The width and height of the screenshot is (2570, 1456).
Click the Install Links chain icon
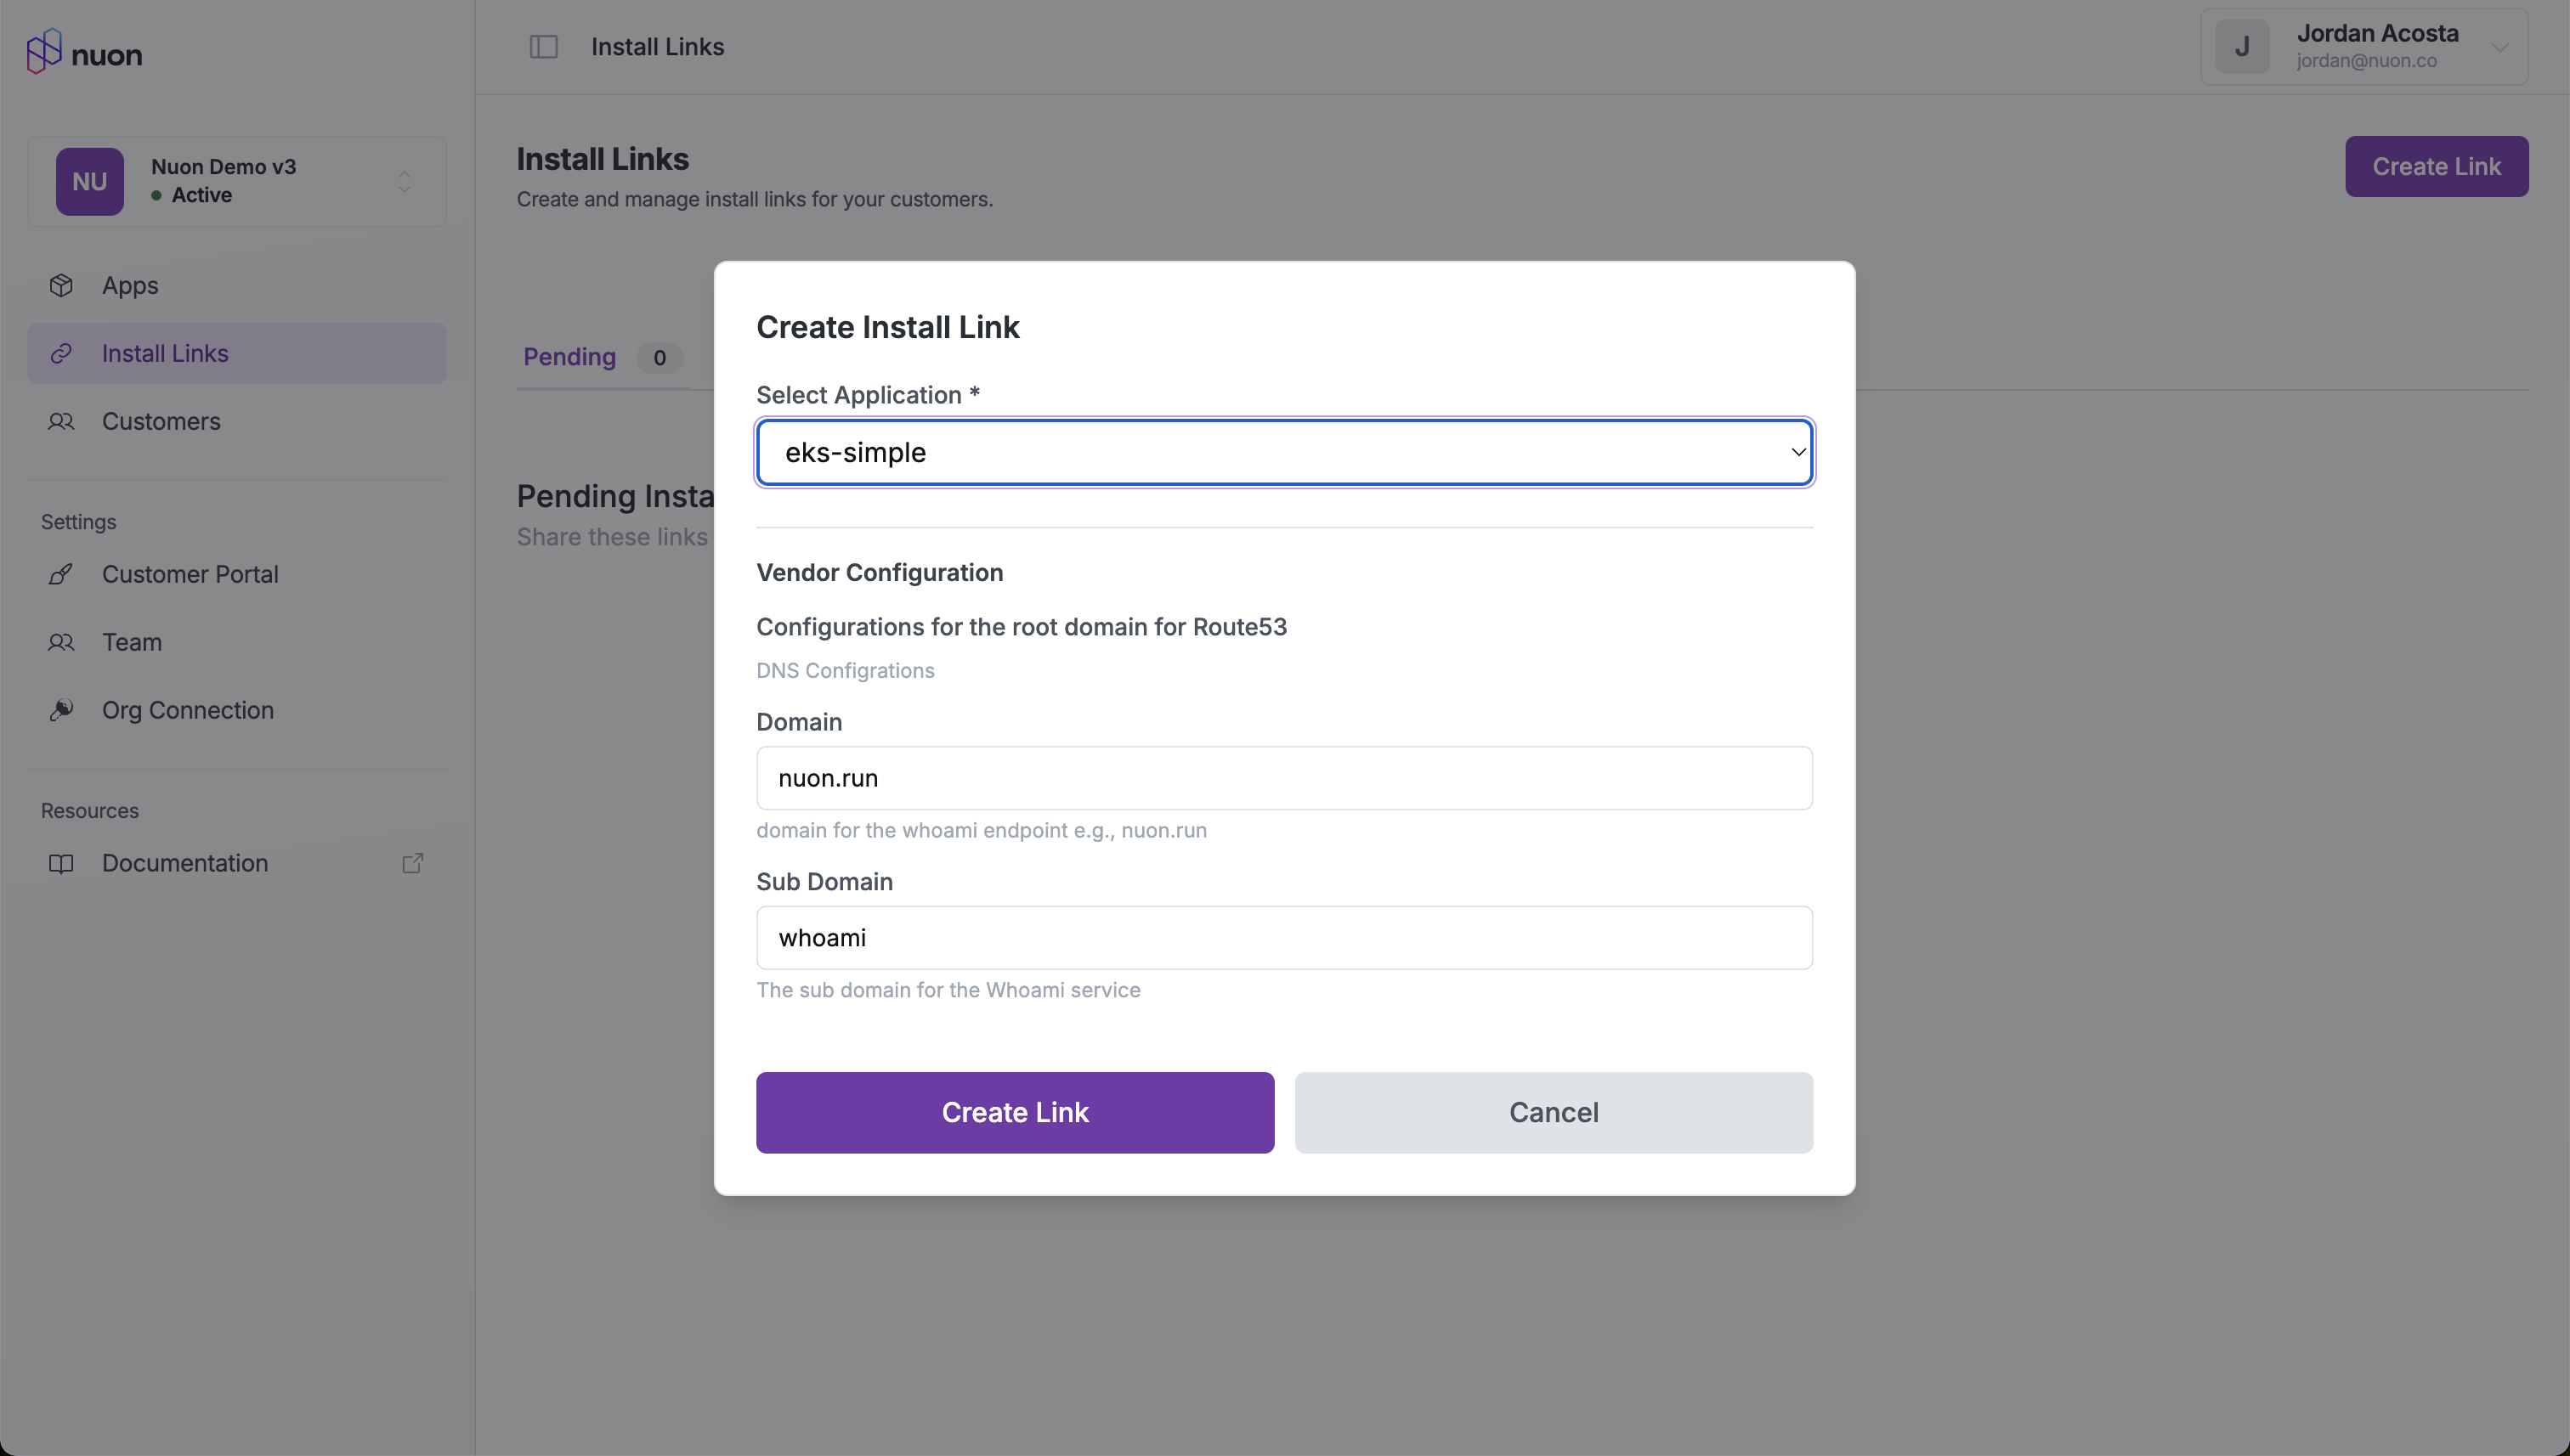click(61, 353)
